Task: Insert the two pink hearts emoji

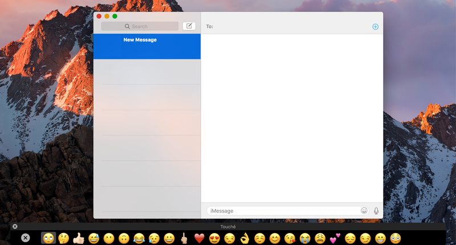Action: pyautogui.click(x=335, y=238)
